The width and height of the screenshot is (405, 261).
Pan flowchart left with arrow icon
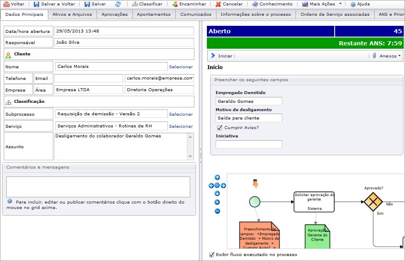click(211, 186)
